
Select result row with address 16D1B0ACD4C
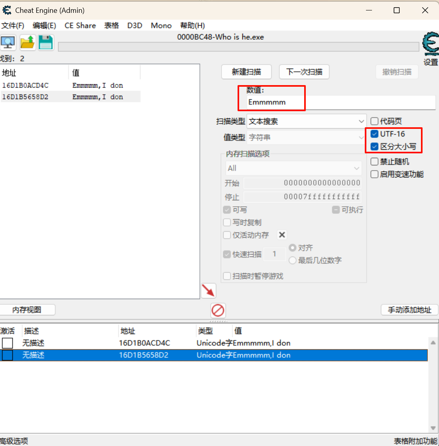71,86
